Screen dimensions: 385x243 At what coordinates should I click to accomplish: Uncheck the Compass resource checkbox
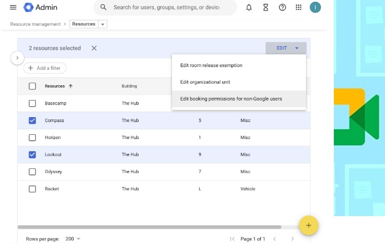click(32, 120)
